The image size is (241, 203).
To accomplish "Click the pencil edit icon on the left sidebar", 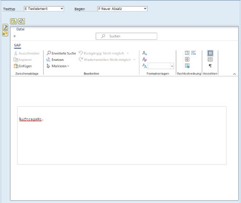I will [x=5, y=27].
